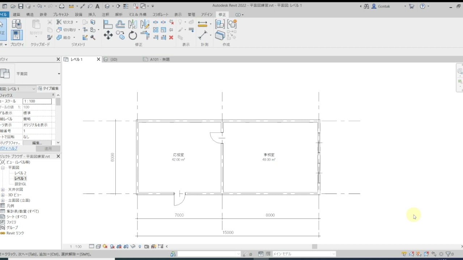Toggle Drag Elements on Selection in status bar
The image size is (463, 260).
(x=434, y=254)
